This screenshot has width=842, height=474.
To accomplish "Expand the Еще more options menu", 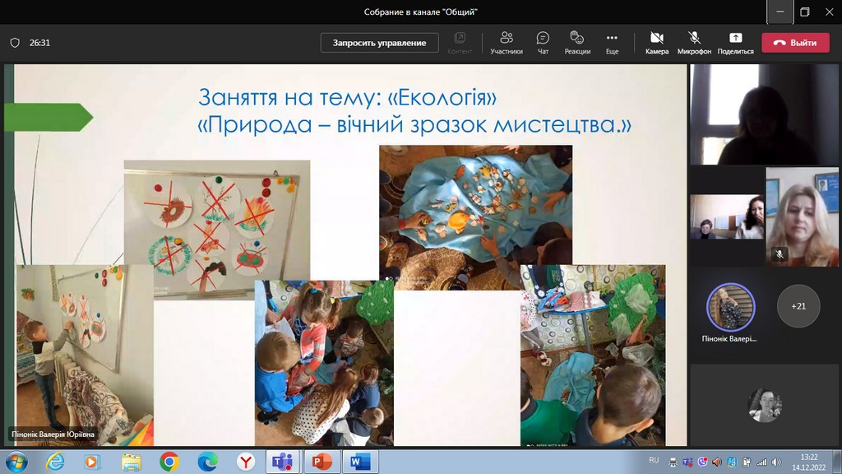I will (612, 42).
